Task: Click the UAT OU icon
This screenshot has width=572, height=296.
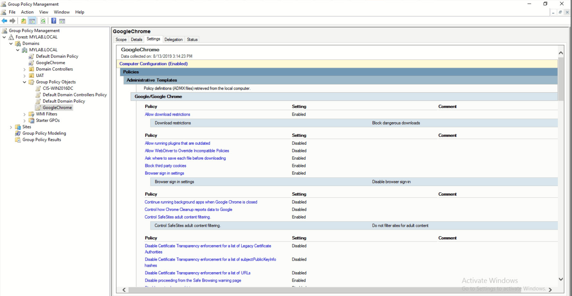Action: [31, 75]
